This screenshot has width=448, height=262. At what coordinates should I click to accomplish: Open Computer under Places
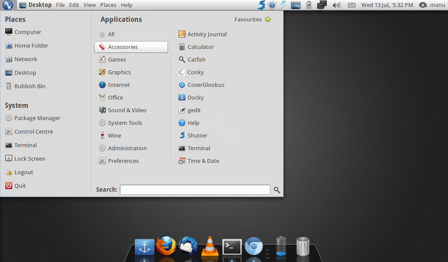pyautogui.click(x=23, y=32)
